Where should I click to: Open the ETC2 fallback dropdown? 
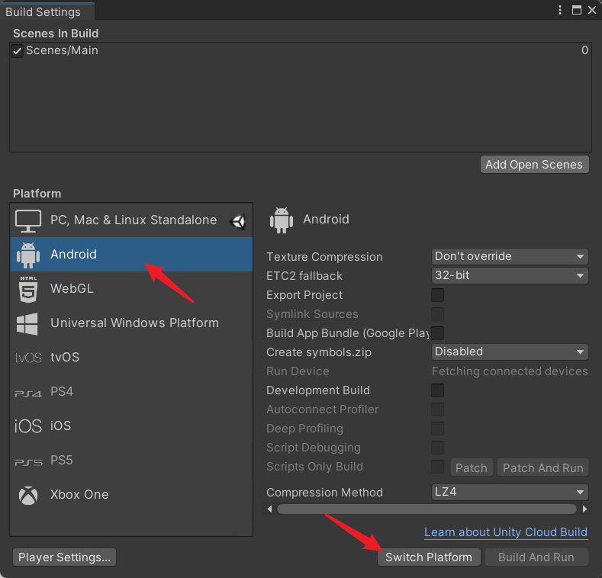510,275
